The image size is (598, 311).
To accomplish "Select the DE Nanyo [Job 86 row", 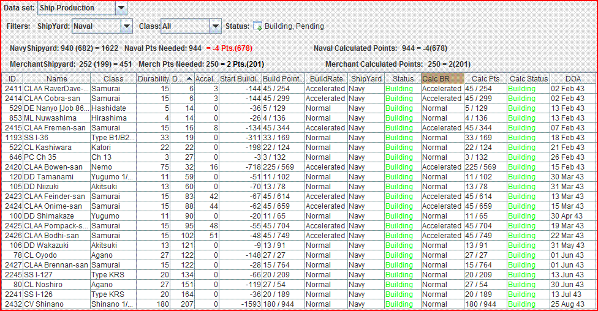I will click(299, 108).
